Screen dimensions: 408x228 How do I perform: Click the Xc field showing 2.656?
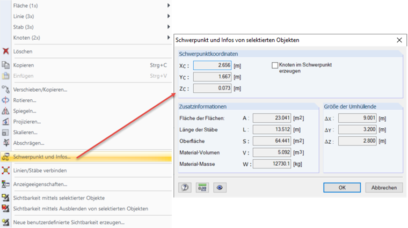coord(212,65)
